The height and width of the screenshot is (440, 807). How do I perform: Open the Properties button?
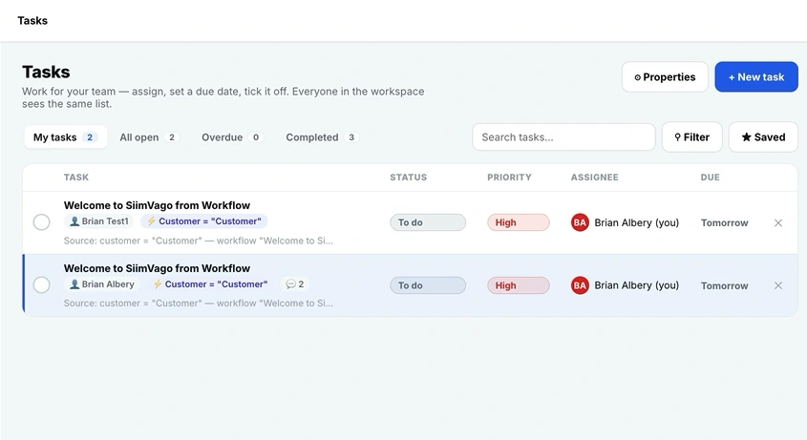point(665,77)
